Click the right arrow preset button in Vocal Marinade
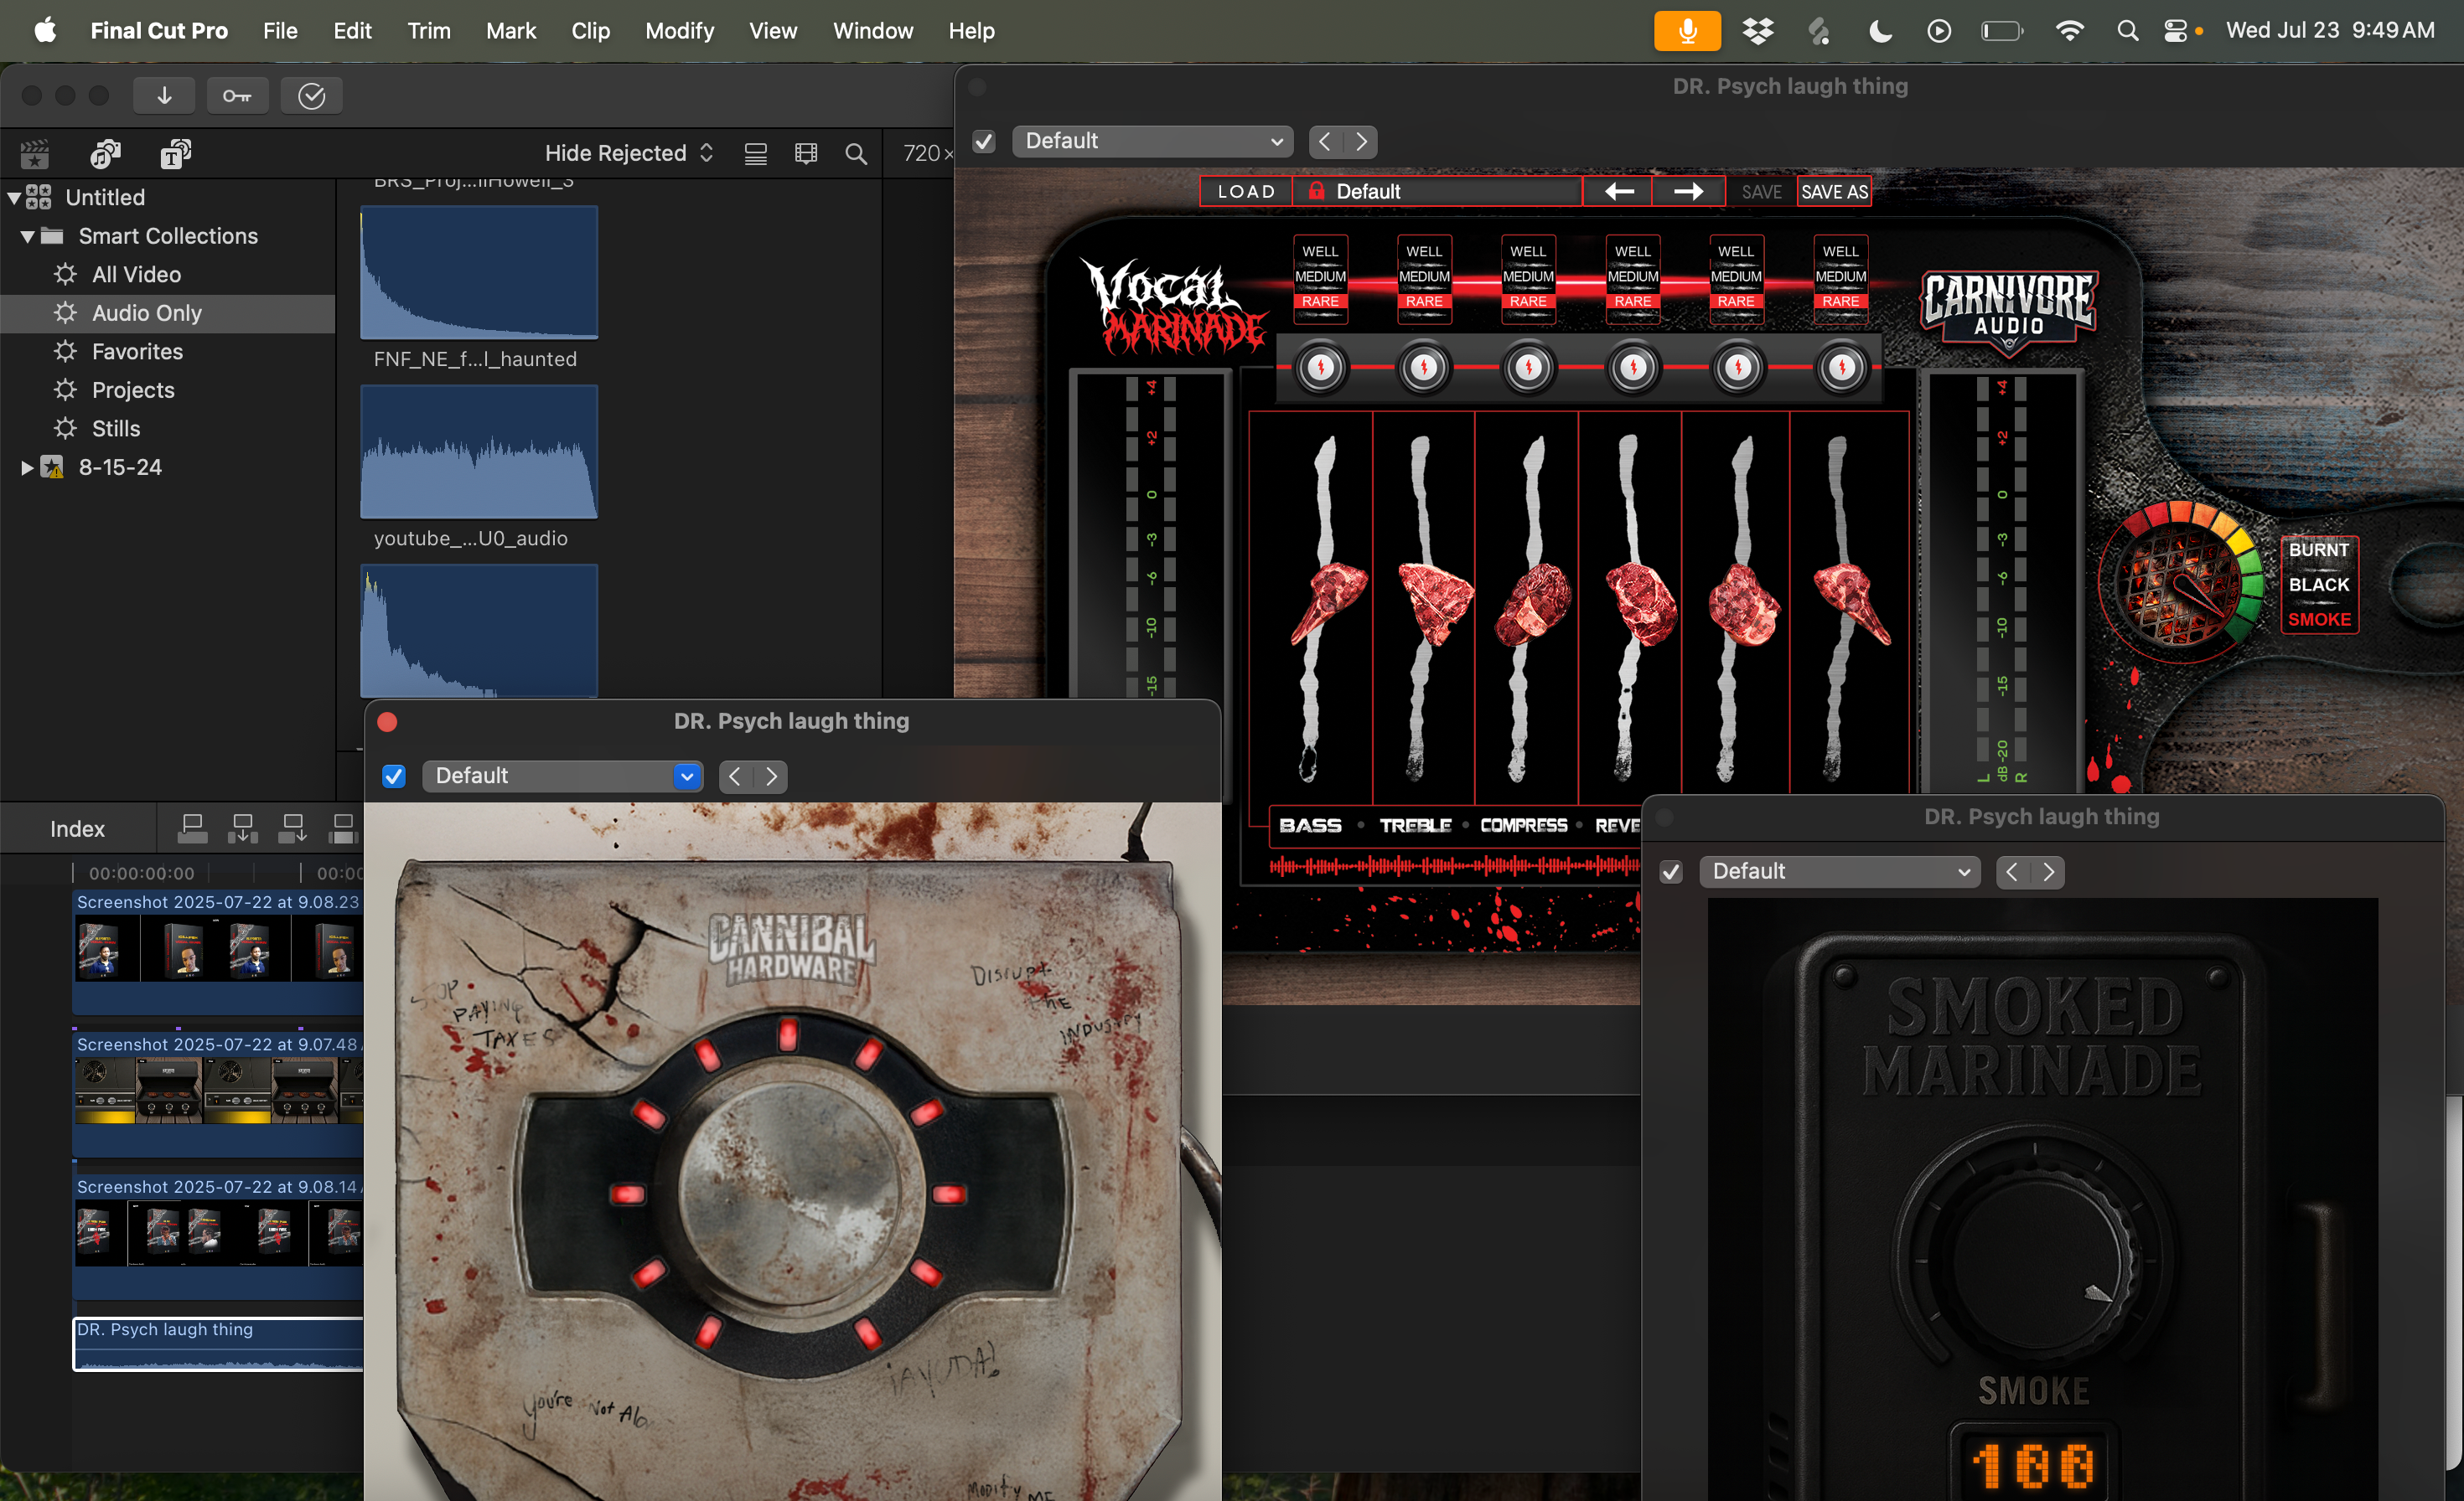2464x1501 pixels. pos(1688,191)
